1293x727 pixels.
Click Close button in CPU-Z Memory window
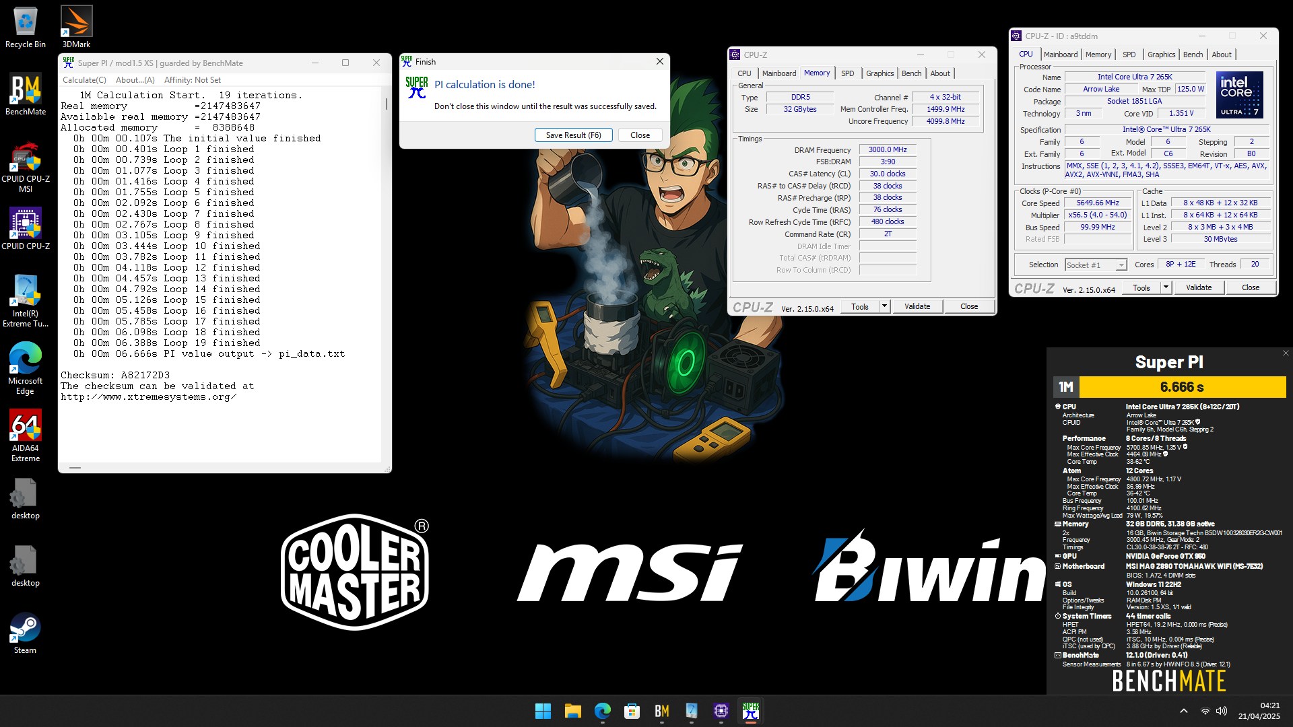coord(969,306)
